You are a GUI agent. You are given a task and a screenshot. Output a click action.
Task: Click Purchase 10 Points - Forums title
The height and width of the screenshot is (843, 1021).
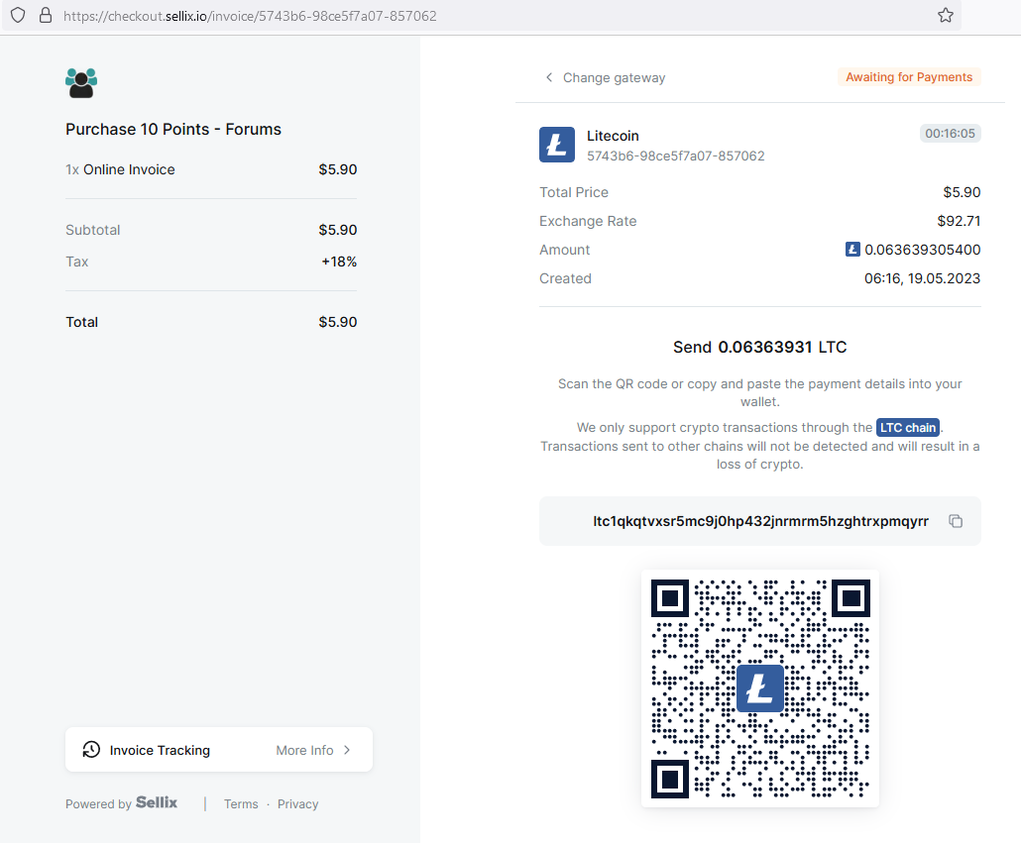pos(173,130)
